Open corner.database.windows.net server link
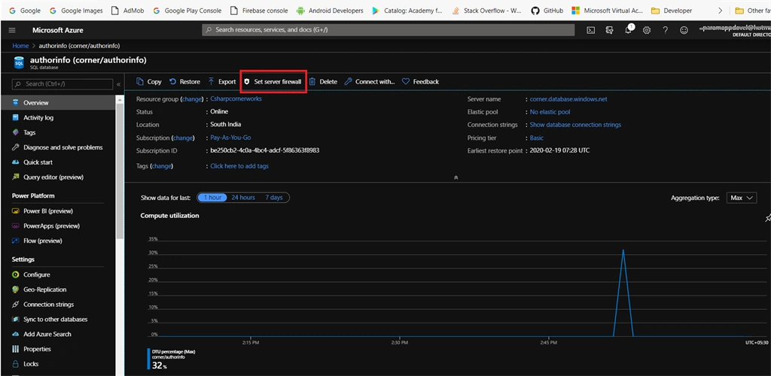 point(568,99)
